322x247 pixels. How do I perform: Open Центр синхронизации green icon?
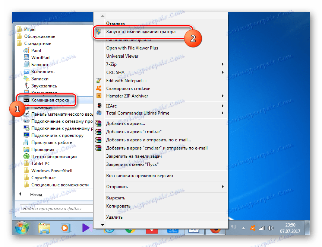click(26, 156)
